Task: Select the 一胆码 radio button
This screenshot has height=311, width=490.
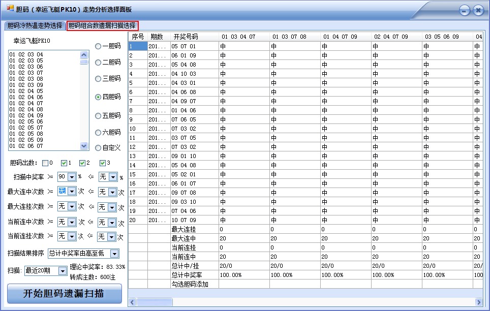Action: coord(98,46)
